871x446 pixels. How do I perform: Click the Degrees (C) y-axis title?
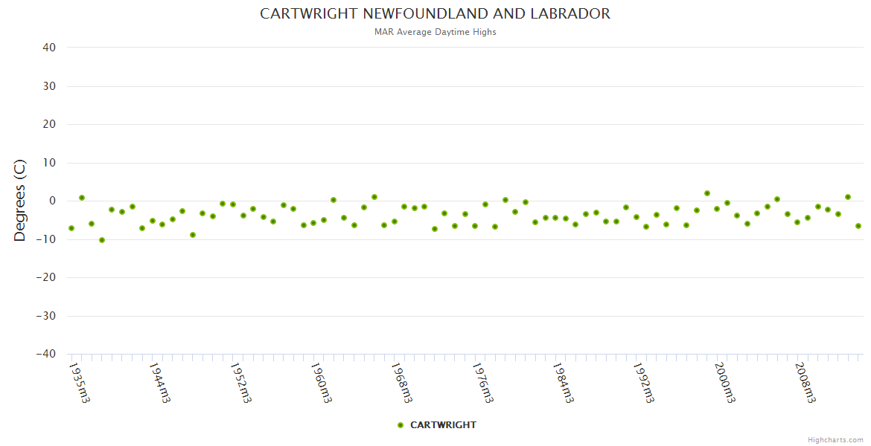(x=20, y=201)
